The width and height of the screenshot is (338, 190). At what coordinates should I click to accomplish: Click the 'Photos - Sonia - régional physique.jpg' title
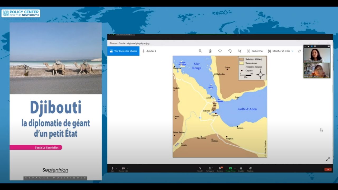[x=129, y=43]
